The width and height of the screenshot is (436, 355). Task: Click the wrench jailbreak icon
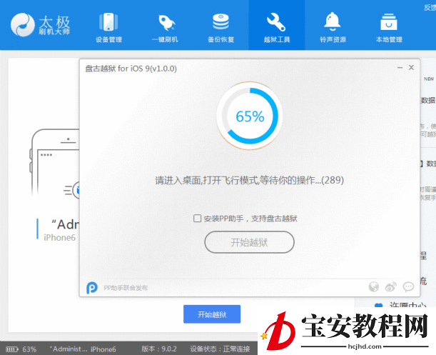276,22
